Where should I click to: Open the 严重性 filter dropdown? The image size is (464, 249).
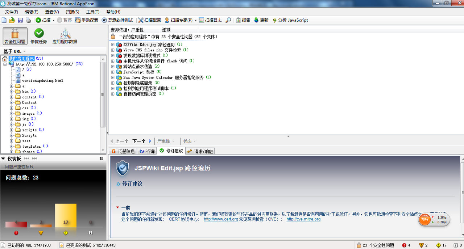[166, 141]
